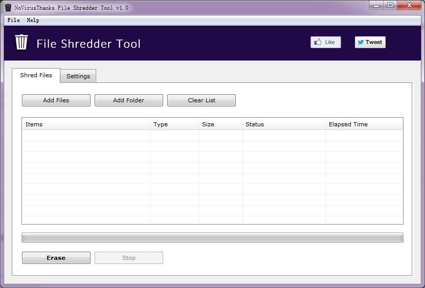Select the Shred Files tab
425x288 pixels.
coord(36,75)
